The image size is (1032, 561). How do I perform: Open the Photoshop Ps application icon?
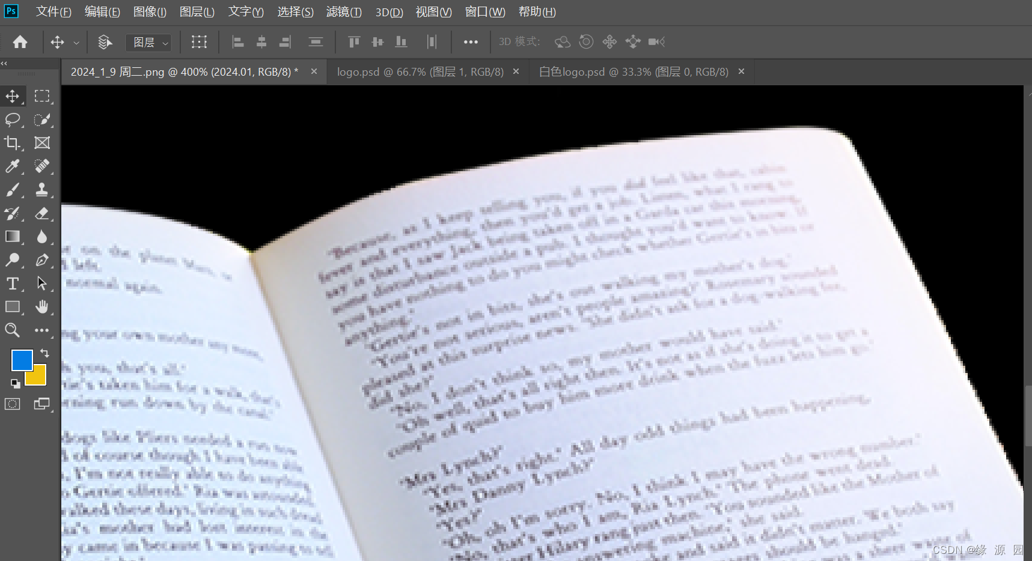[x=11, y=11]
